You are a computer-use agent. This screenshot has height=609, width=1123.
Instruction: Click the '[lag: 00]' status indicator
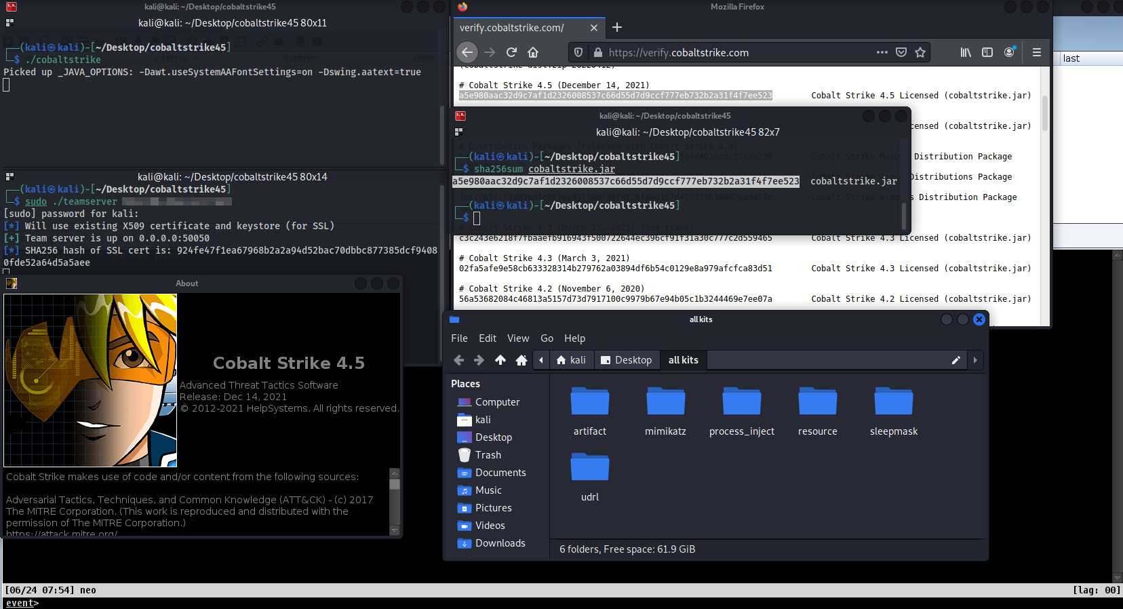(1097, 590)
